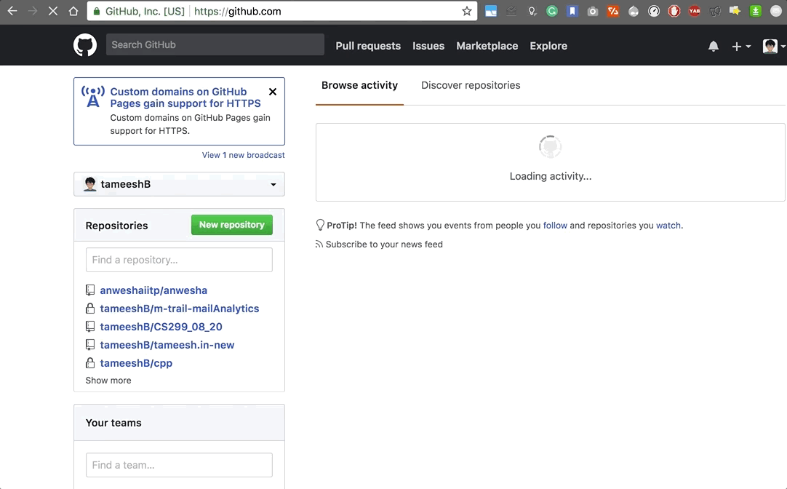Open the user avatar menu in header
Screen dimensions: 787x489
(773, 46)
